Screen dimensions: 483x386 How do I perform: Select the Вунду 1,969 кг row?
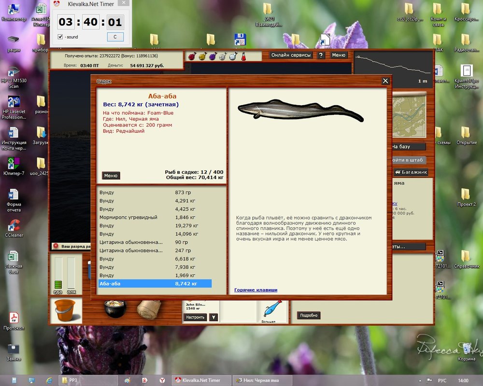[x=155, y=275]
